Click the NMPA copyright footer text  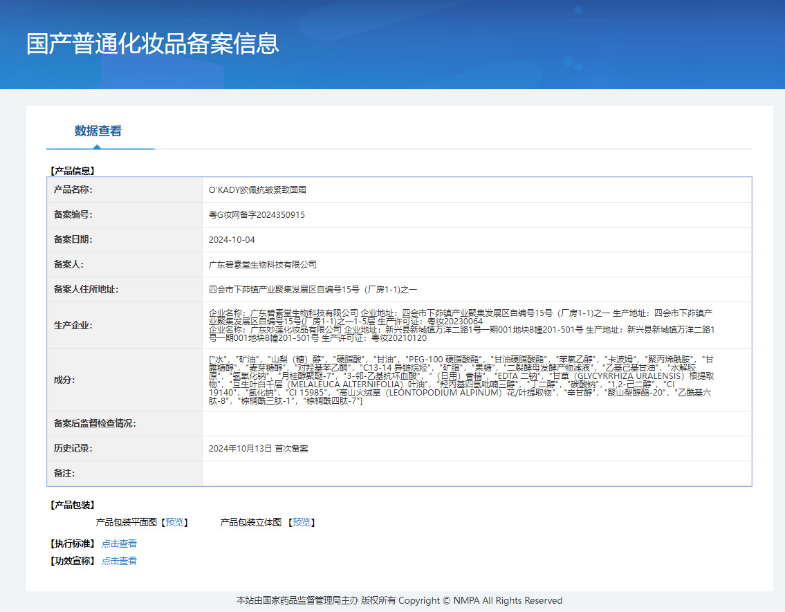[399, 600]
